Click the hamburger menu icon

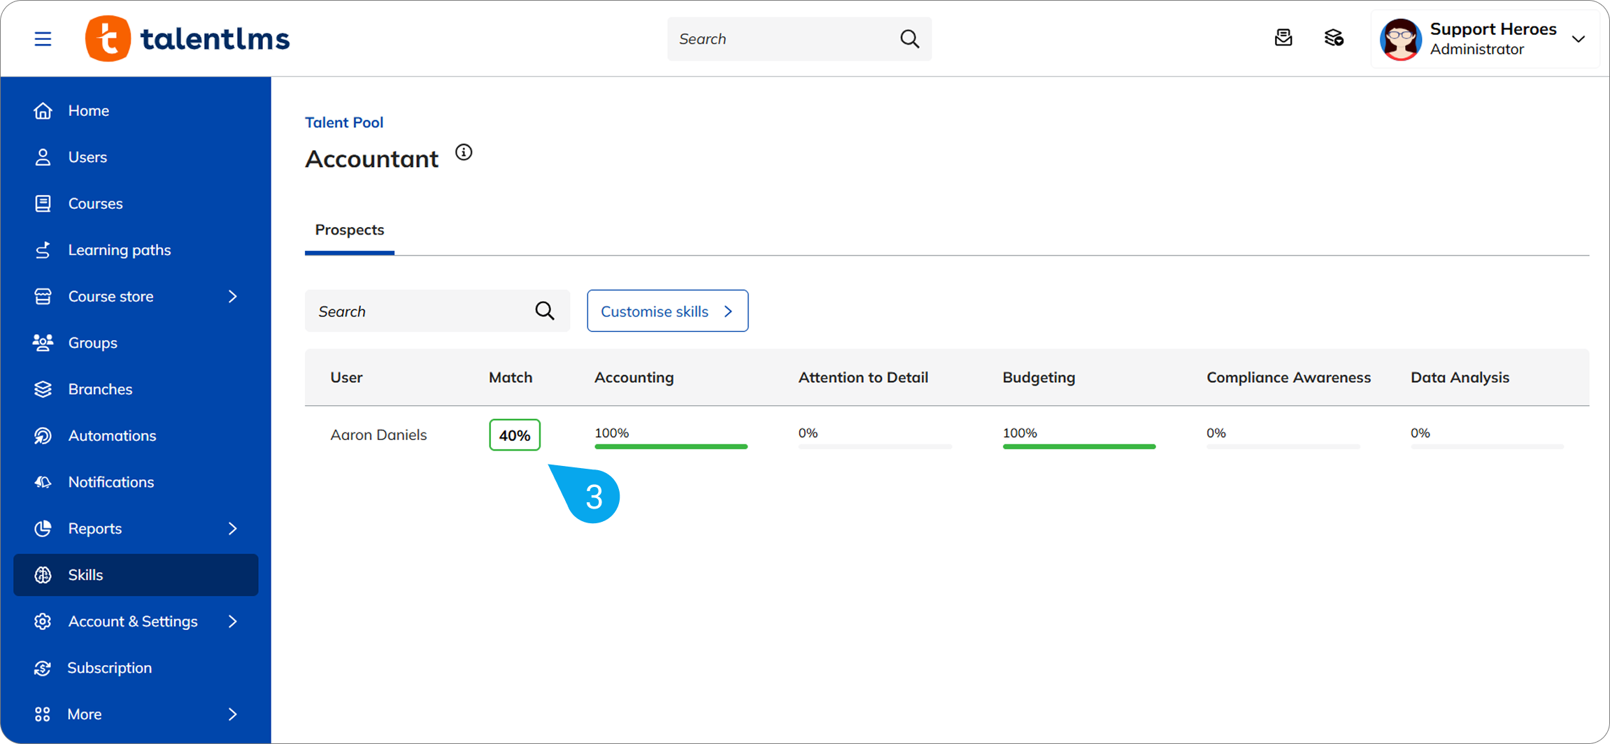click(x=43, y=38)
